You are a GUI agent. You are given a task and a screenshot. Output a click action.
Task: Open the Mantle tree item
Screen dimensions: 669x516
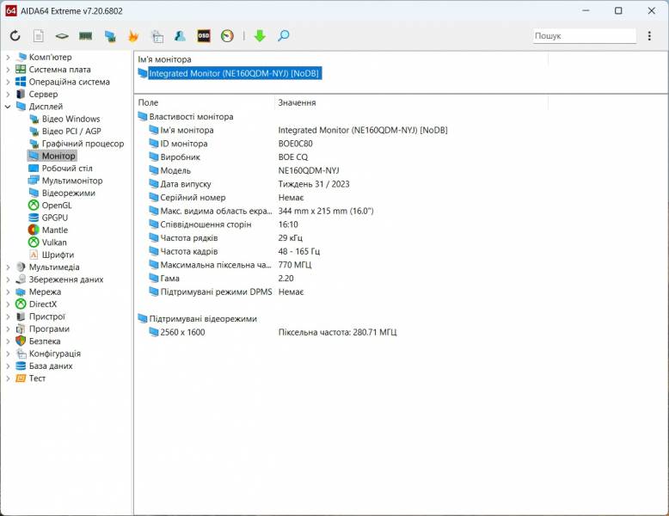[55, 230]
